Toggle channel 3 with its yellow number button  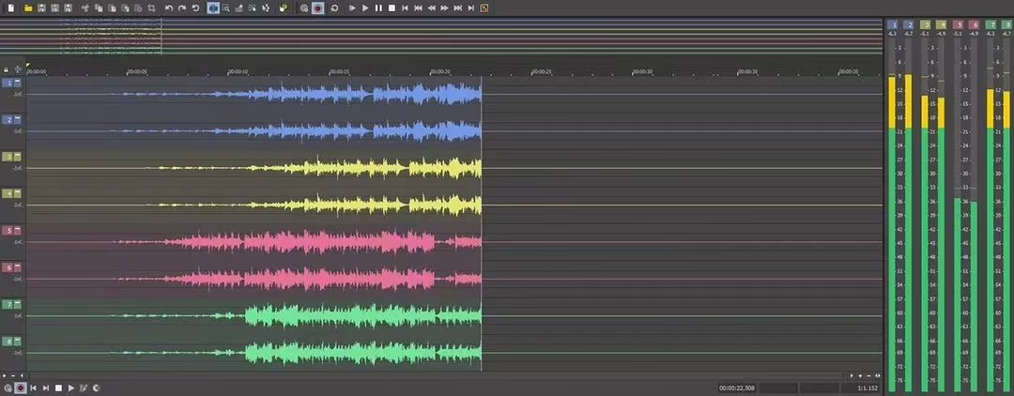coord(8,157)
